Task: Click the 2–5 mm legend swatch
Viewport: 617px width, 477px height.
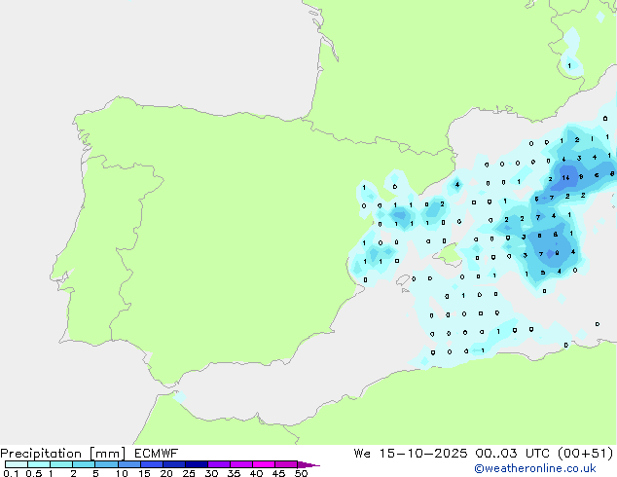Action: (x=84, y=464)
